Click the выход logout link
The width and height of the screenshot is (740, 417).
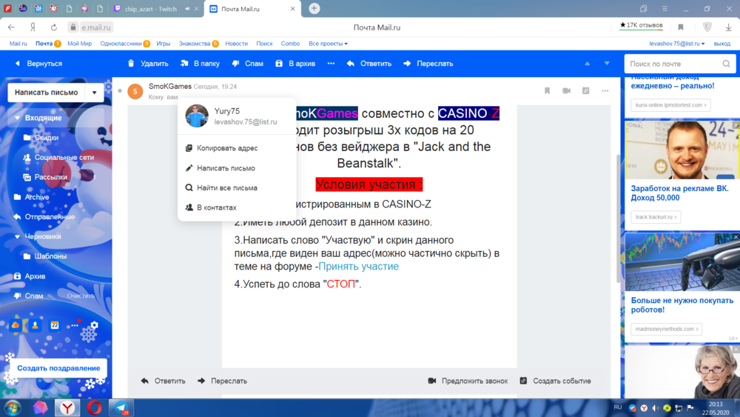[722, 44]
